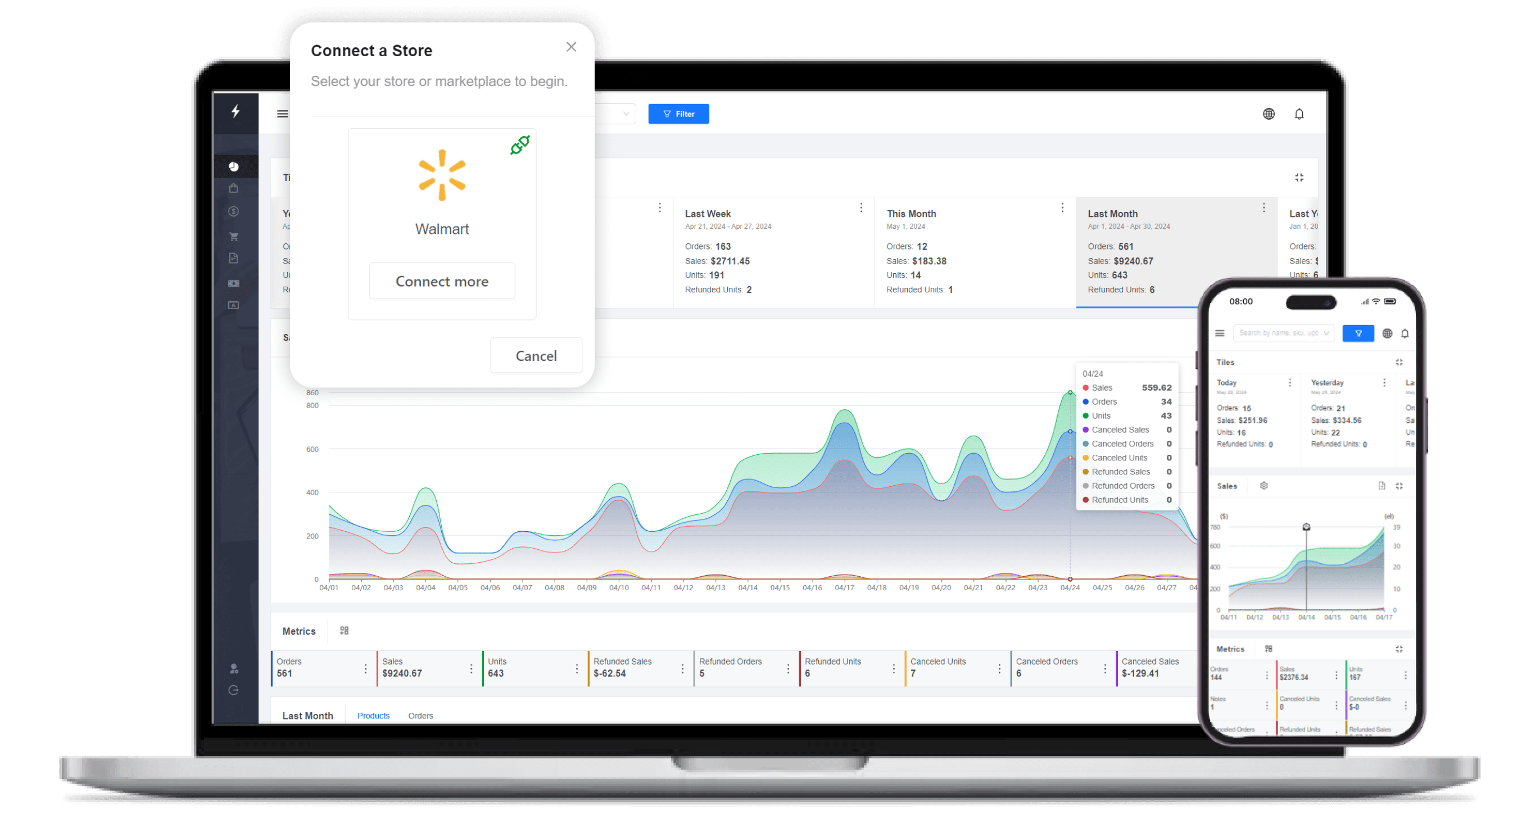Open the banknote sidebar item
1540x823 pixels.
point(234,283)
